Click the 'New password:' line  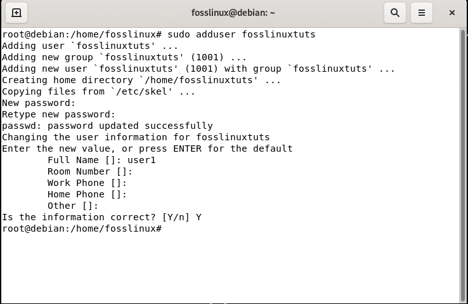pyautogui.click(x=39, y=103)
